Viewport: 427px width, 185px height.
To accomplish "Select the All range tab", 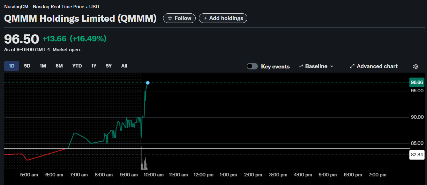I will pyautogui.click(x=124, y=66).
